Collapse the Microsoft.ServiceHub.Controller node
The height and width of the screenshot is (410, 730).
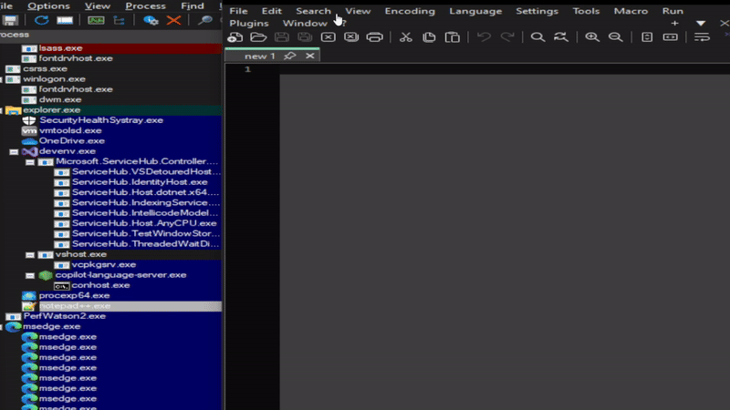coord(30,161)
